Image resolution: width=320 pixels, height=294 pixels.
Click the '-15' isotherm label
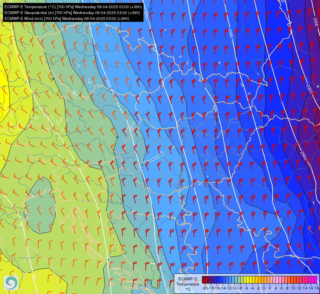click(x=305, y=270)
